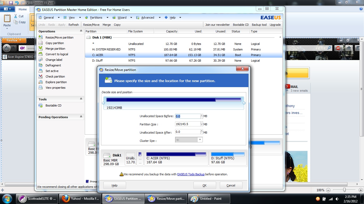Click the View menu icon

click(65, 18)
